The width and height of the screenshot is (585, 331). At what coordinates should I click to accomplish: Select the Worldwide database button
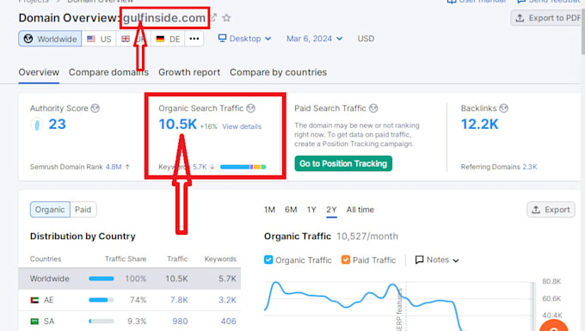click(50, 39)
